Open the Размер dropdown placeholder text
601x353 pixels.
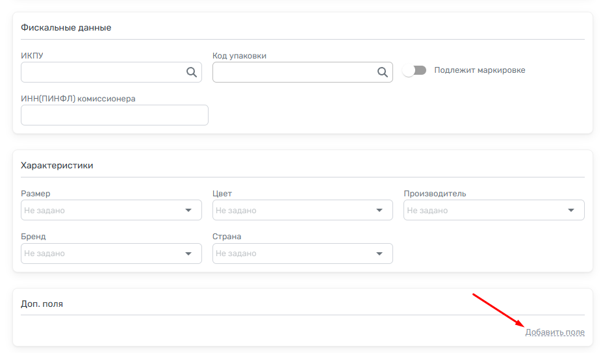[x=45, y=211]
